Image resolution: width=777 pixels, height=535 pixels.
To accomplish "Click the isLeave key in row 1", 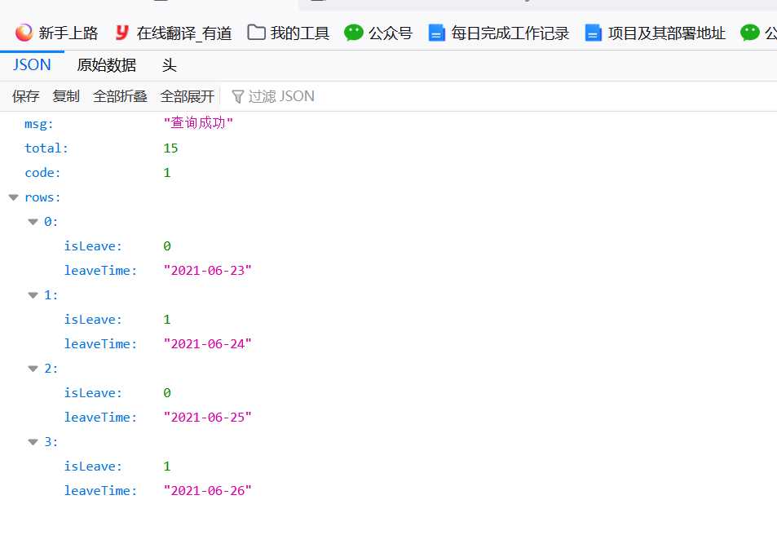I will 93,320.
